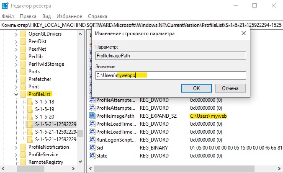Click the Registry Editor app icon in title bar
This screenshot has width=283, height=173.
[x=5, y=5]
